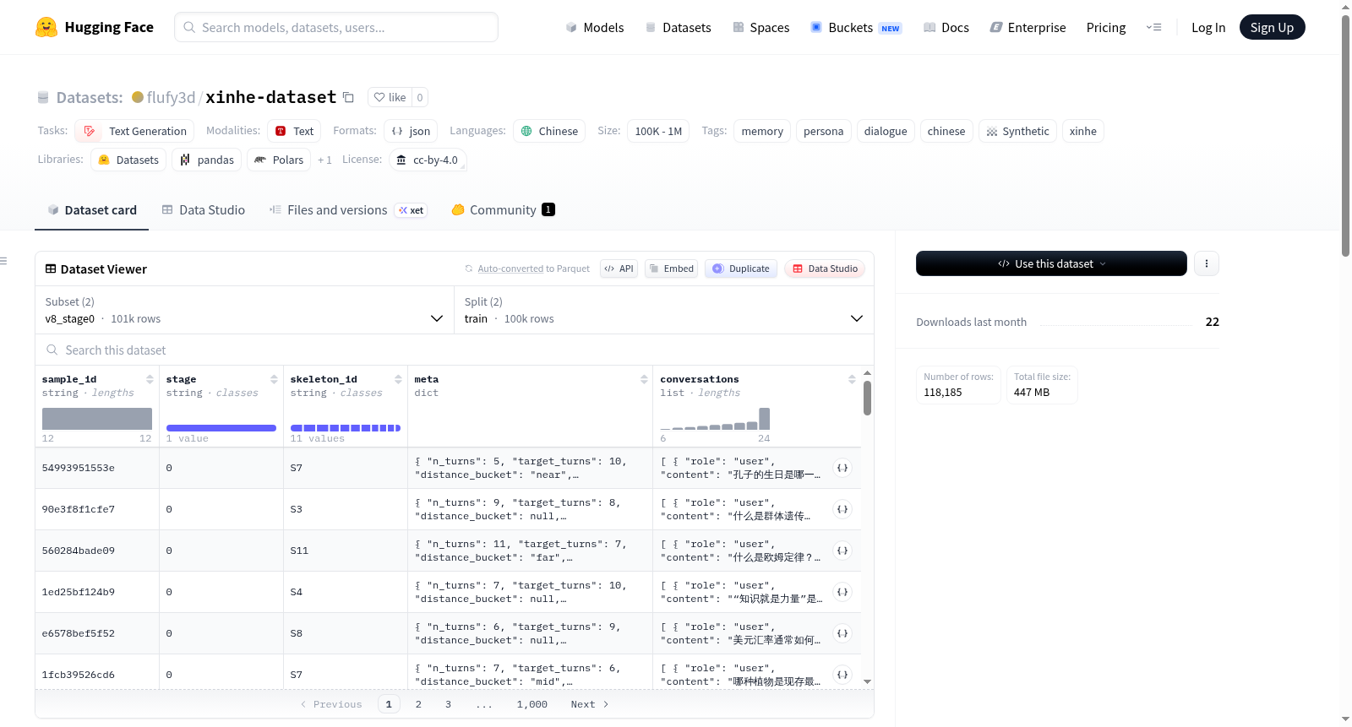
Task: Open Docs in the navigation
Action: click(946, 27)
